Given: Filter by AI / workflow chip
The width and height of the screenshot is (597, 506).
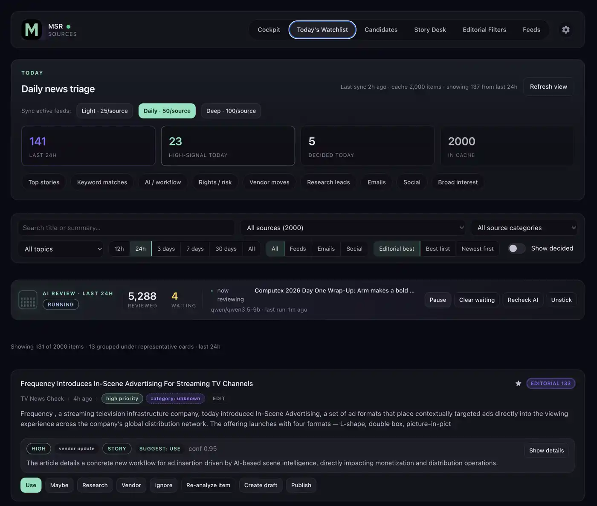Looking at the screenshot, I should click(x=162, y=182).
